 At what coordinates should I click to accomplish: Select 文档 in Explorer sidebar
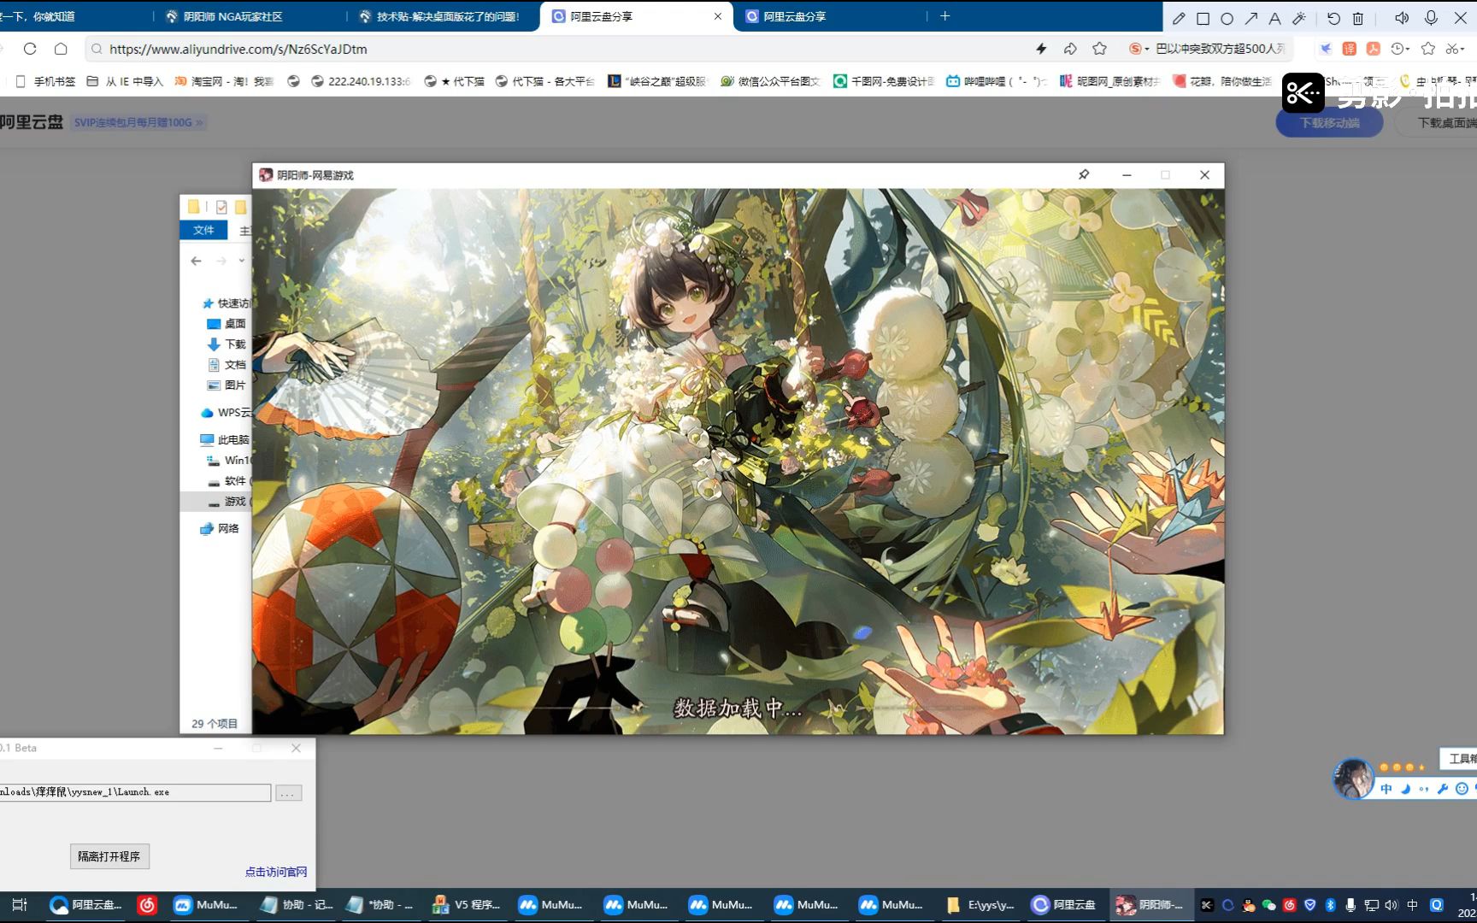(x=227, y=365)
